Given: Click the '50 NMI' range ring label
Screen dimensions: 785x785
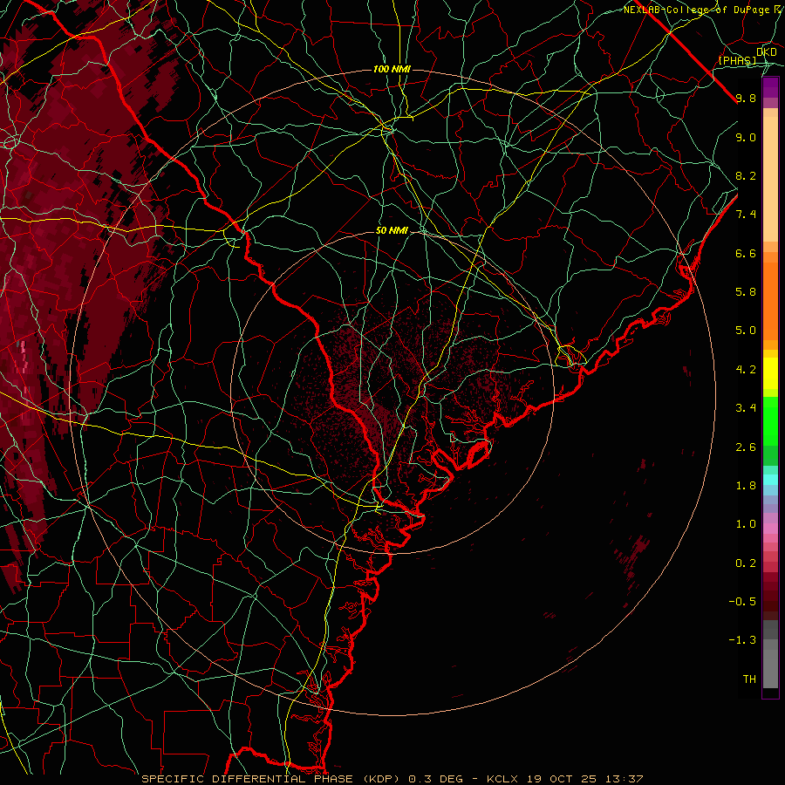Looking at the screenshot, I should click(392, 230).
